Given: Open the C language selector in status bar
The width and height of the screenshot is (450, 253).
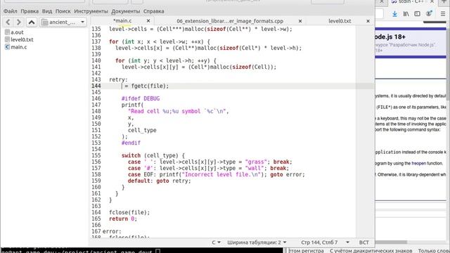Looking at the screenshot, I should click(x=216, y=242).
